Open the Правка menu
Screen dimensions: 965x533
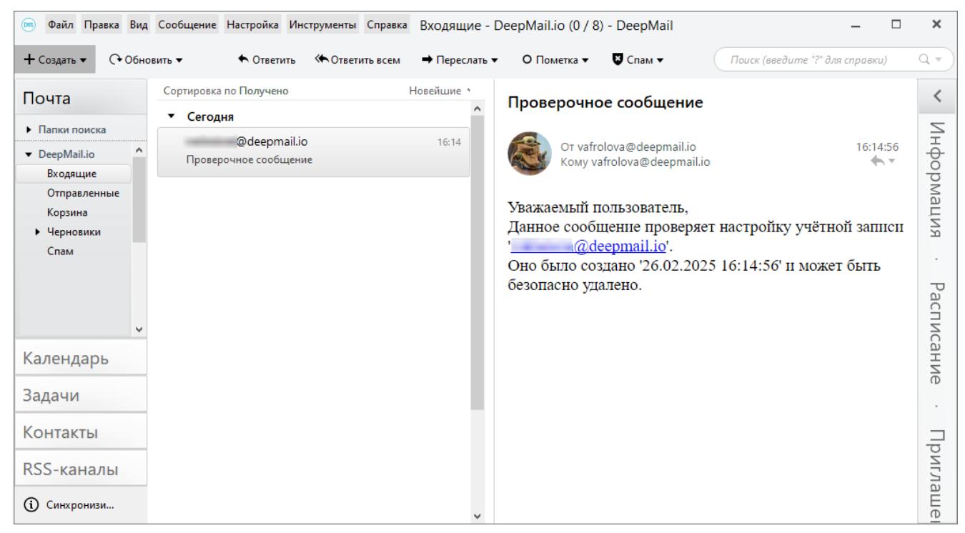click(x=102, y=25)
